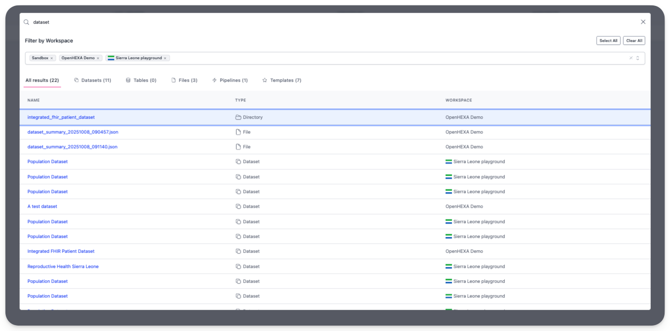Remove the Sierra Leone playground chip
The width and height of the screenshot is (670, 331).
click(165, 58)
